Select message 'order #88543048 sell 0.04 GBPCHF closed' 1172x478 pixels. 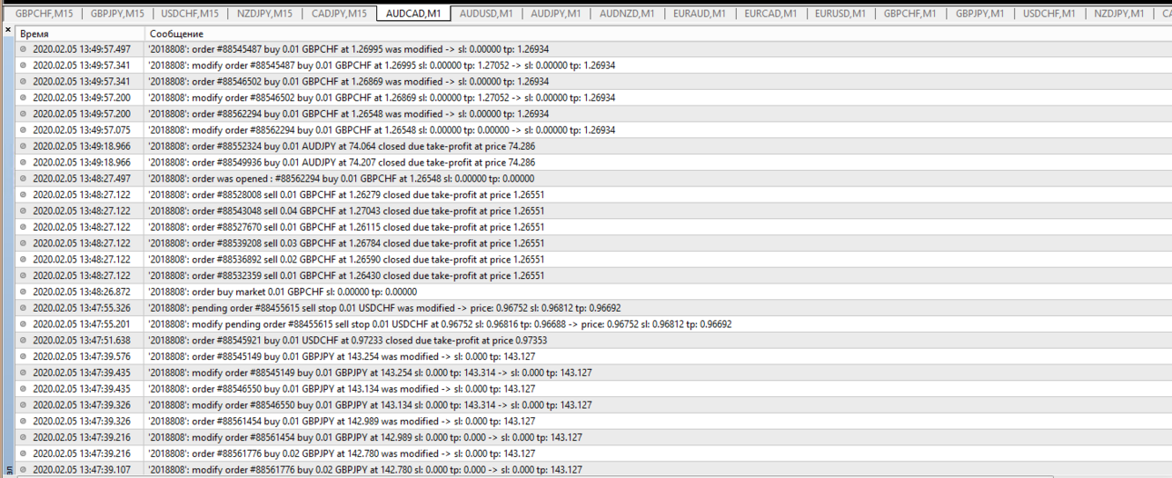tap(346, 211)
